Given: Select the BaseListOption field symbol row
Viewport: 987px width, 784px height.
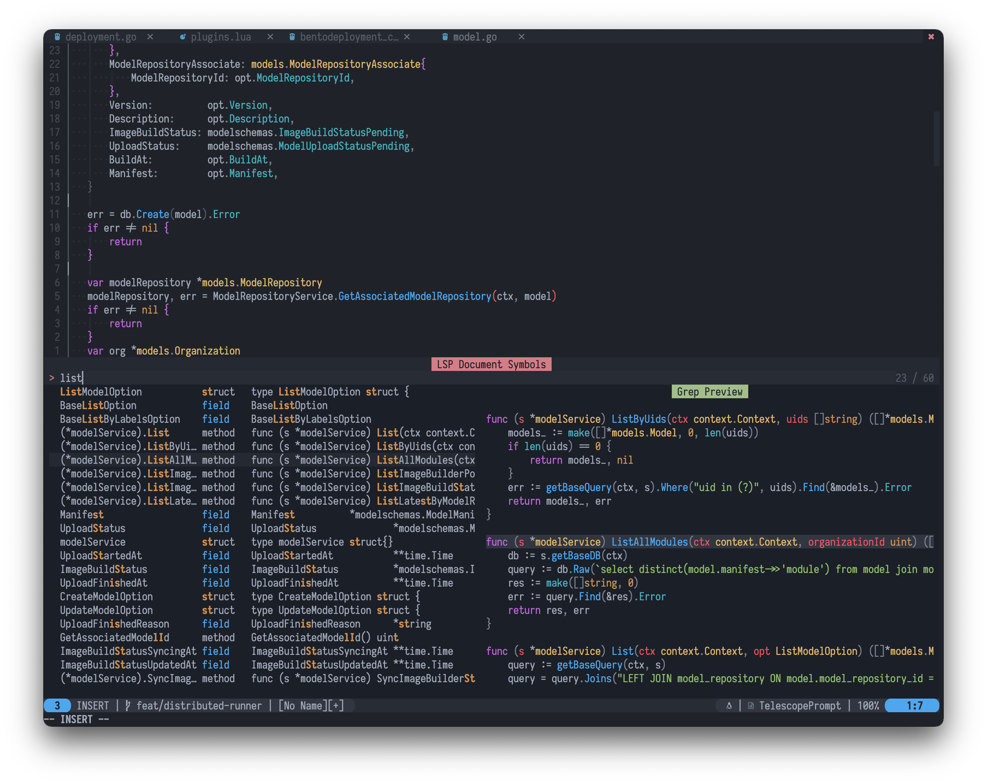Looking at the screenshot, I should [262, 406].
